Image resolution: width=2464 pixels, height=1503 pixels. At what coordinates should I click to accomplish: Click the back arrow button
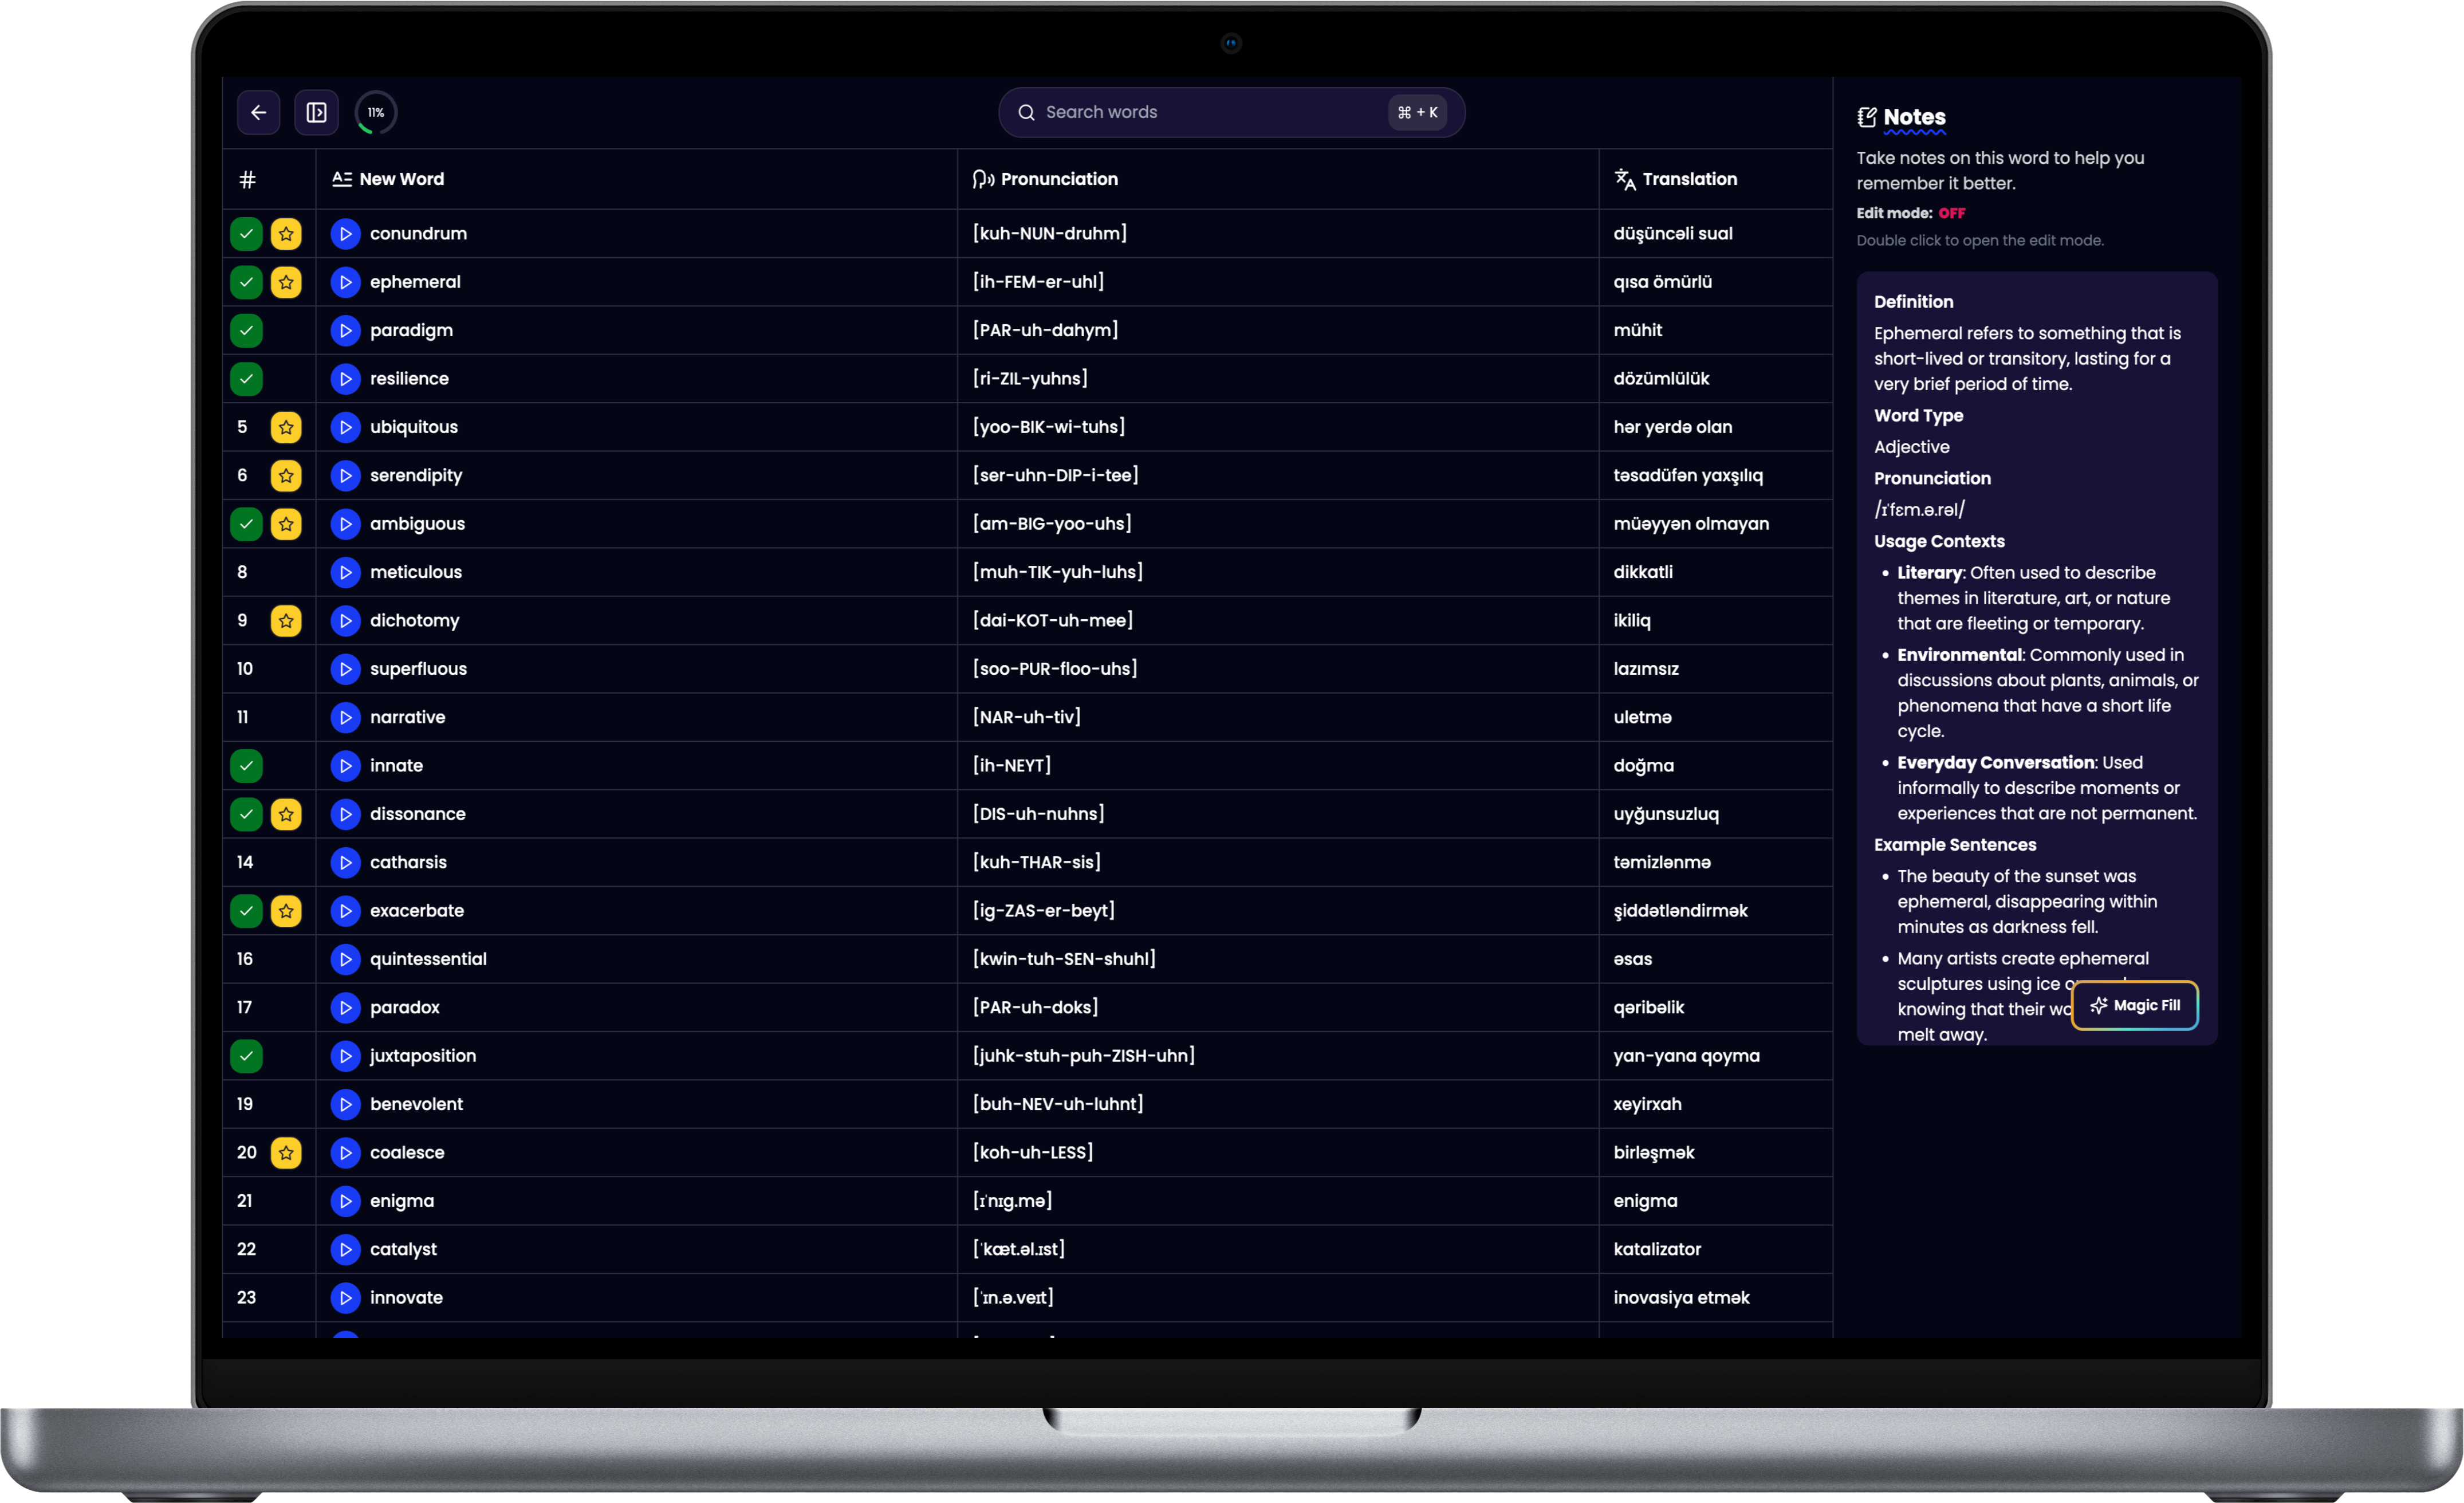click(x=258, y=112)
